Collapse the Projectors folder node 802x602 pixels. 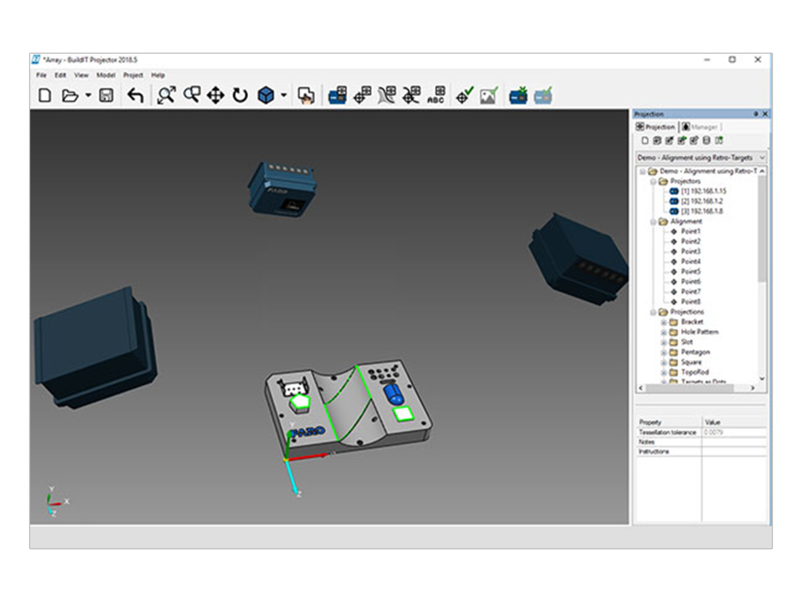(653, 181)
